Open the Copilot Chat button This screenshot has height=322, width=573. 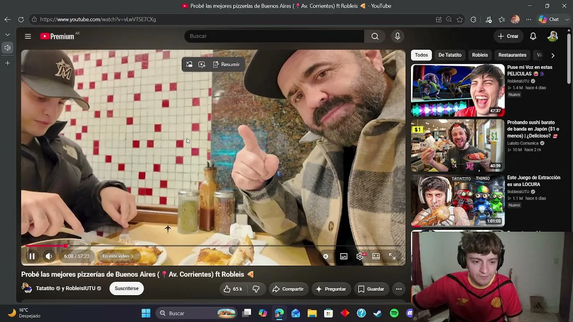[x=549, y=20]
